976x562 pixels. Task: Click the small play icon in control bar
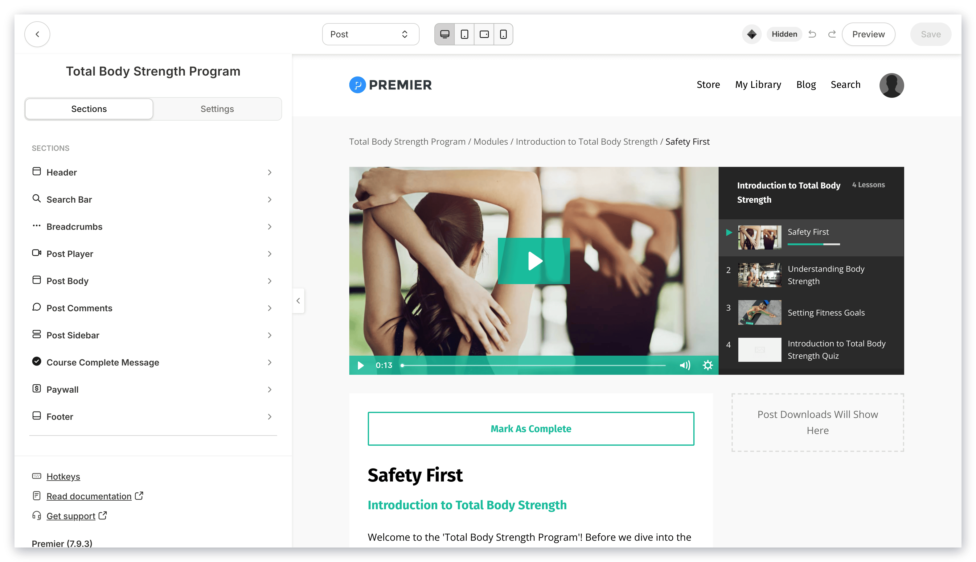point(361,365)
